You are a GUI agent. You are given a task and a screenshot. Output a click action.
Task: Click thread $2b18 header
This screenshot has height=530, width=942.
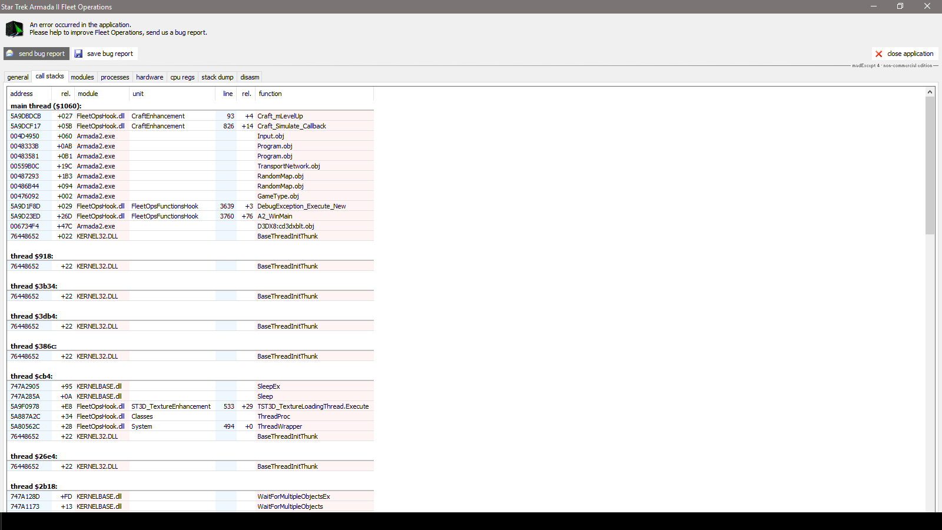click(x=34, y=486)
